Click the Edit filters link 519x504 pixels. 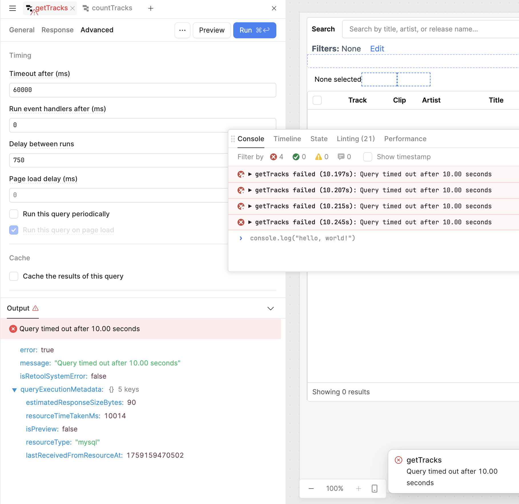click(377, 49)
